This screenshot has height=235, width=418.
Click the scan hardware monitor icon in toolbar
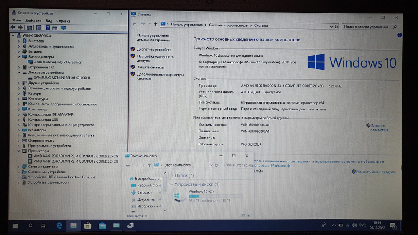tap(64, 28)
